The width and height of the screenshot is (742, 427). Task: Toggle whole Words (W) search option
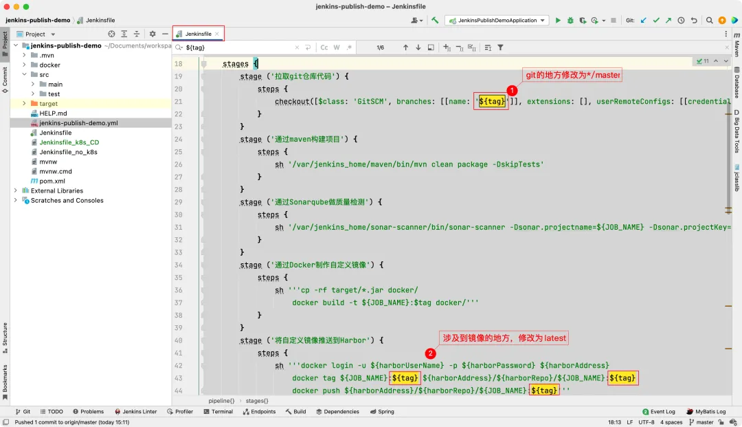(x=337, y=47)
